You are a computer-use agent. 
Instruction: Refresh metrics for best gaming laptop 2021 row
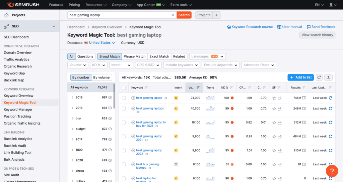tap(331, 137)
